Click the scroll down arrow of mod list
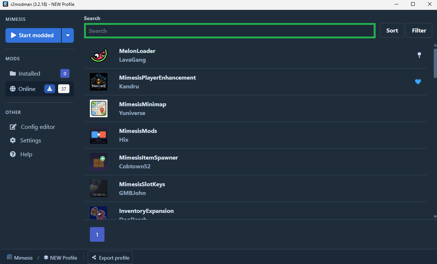Screen dimensions: 437x264 click(x=435, y=217)
